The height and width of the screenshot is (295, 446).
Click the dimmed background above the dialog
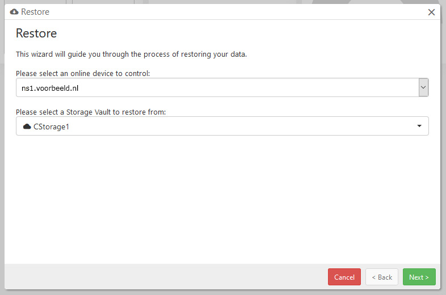click(222, 2)
